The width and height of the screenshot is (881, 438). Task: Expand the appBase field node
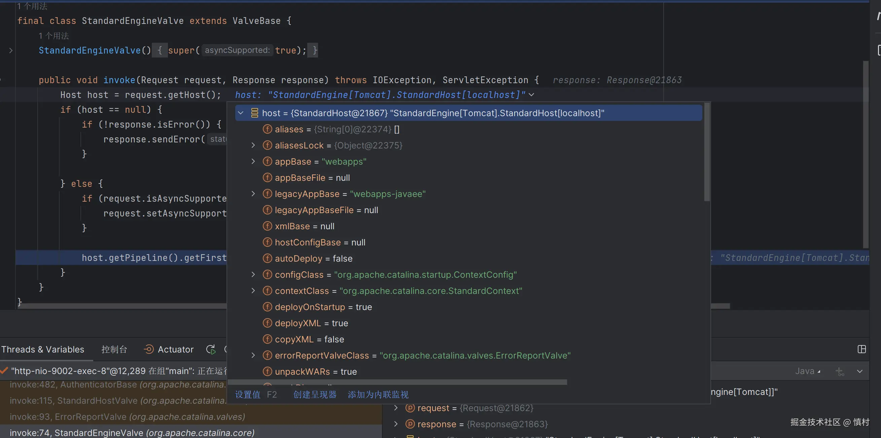[253, 162]
